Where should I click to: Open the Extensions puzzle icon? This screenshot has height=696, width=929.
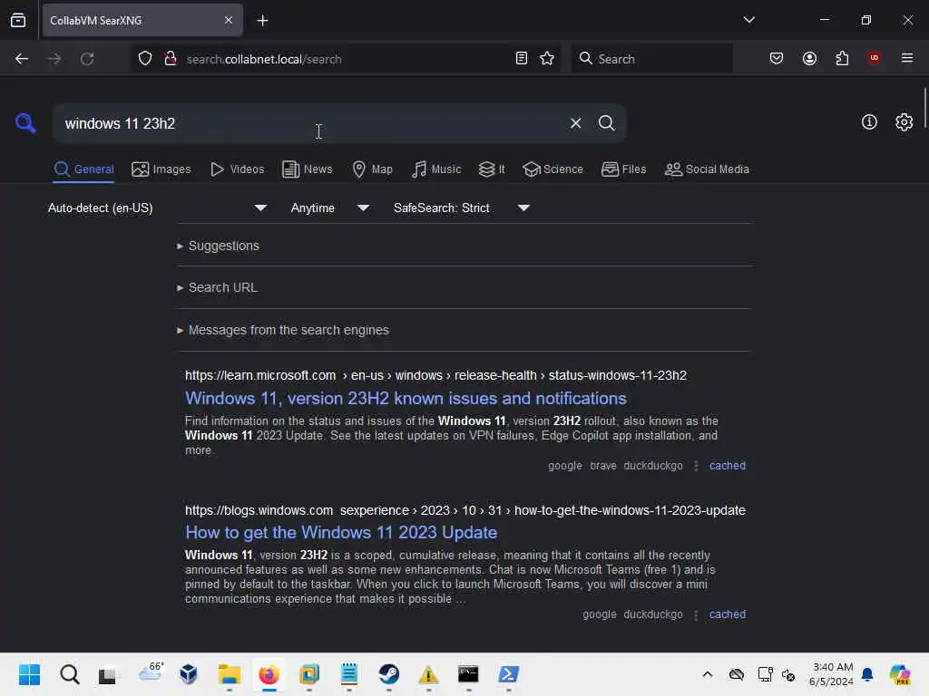842,58
